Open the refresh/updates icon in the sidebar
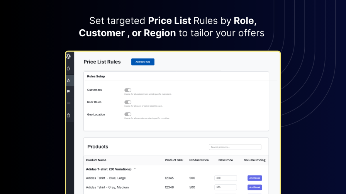 coord(68,69)
